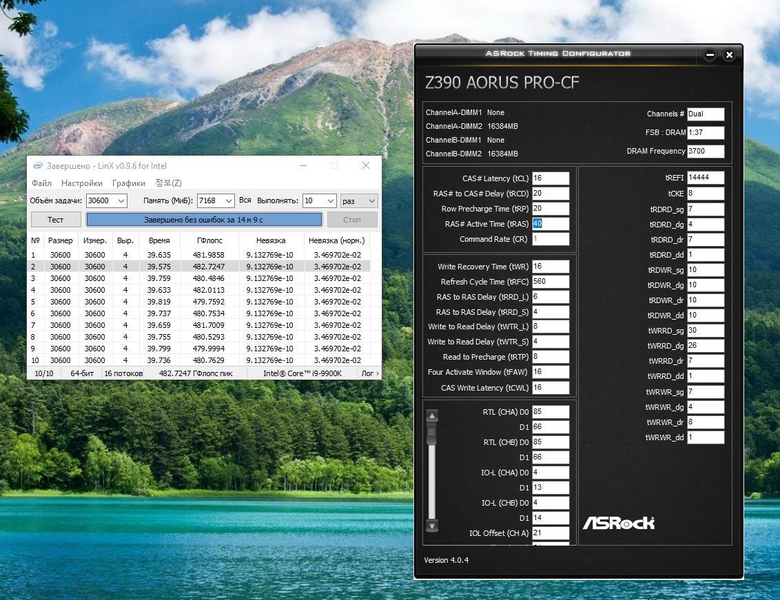Click the IOL Offset (CH A) field

point(550,533)
